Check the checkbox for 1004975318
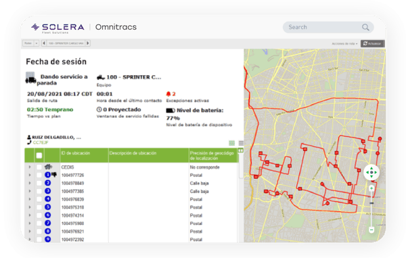The image size is (406, 258). pos(39,207)
